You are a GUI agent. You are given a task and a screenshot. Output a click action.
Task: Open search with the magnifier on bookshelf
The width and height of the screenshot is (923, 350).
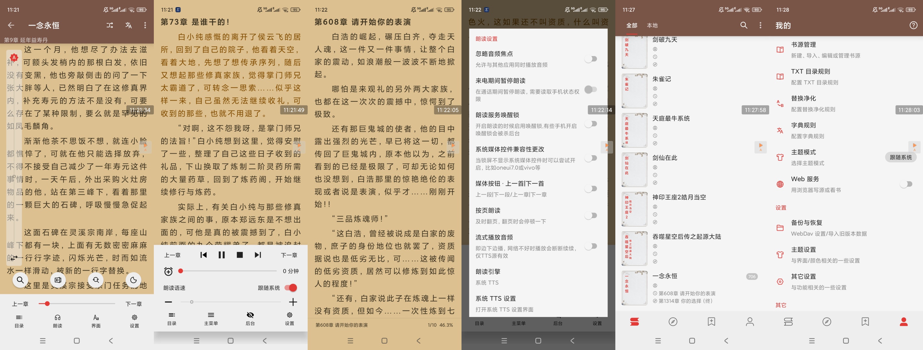click(744, 25)
